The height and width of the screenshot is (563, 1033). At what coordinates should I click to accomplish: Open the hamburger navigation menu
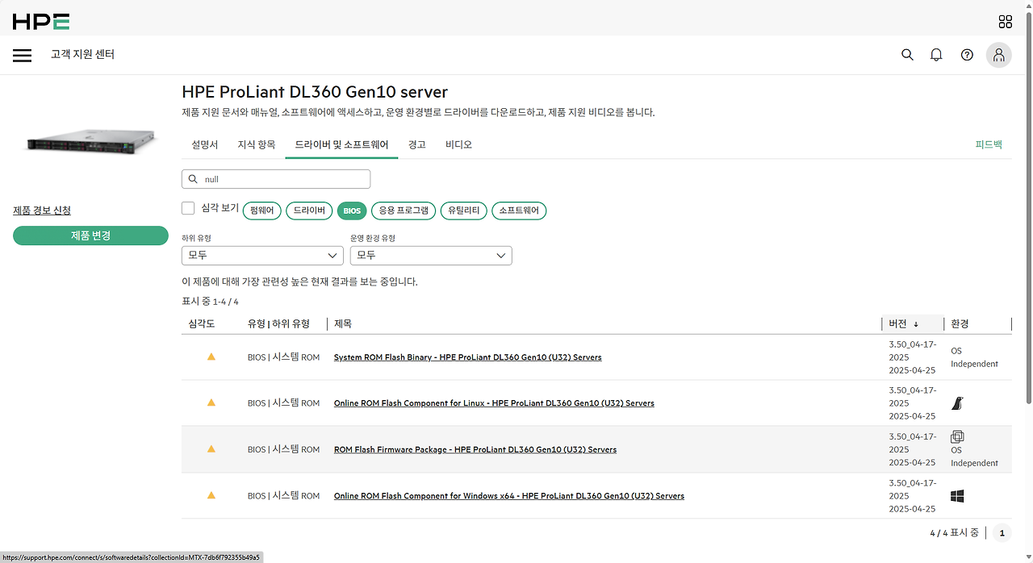click(x=22, y=55)
